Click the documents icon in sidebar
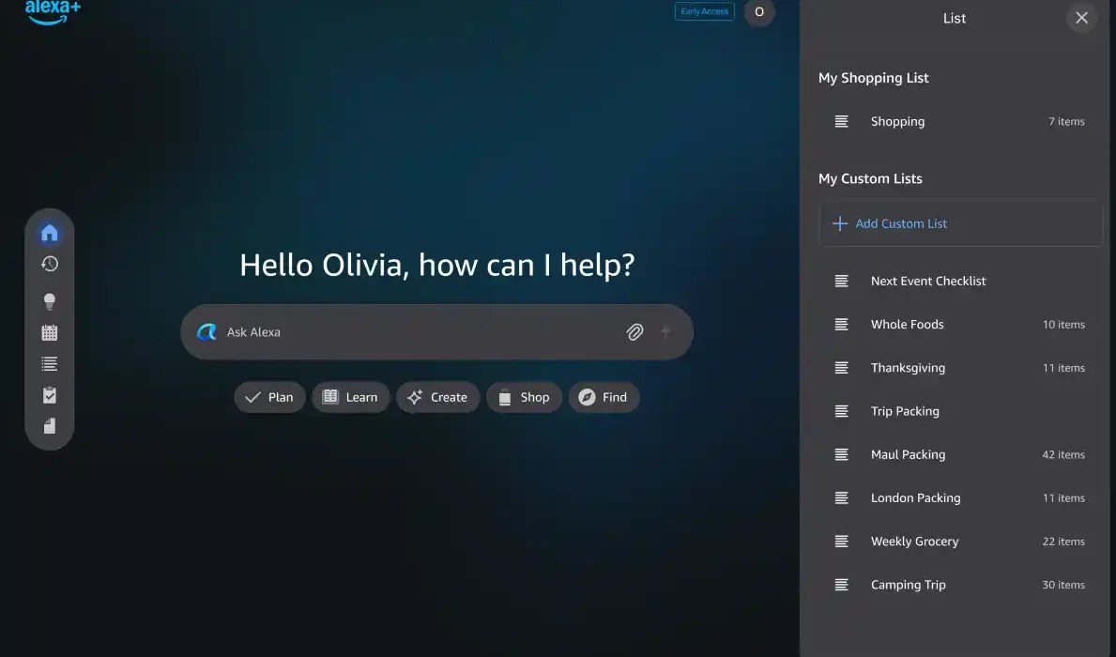Screen dimensions: 1116x657 pyautogui.click(x=50, y=426)
